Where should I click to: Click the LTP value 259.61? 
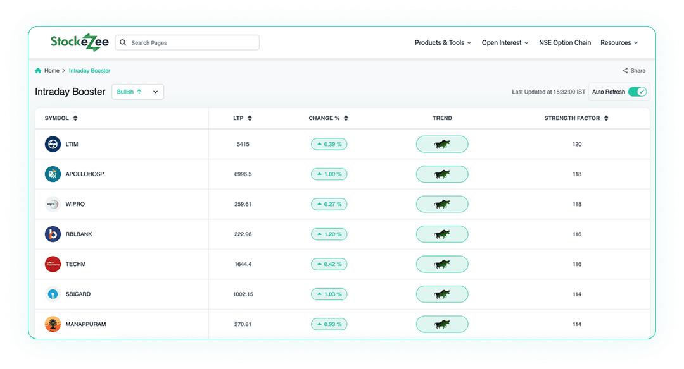click(x=243, y=204)
